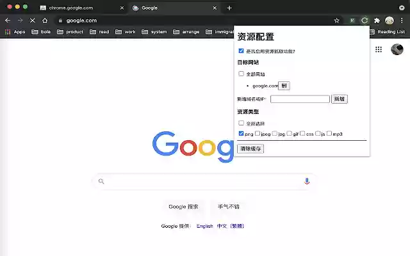
Task: Close the chrome.google.com tab
Action: pyautogui.click(x=122, y=8)
